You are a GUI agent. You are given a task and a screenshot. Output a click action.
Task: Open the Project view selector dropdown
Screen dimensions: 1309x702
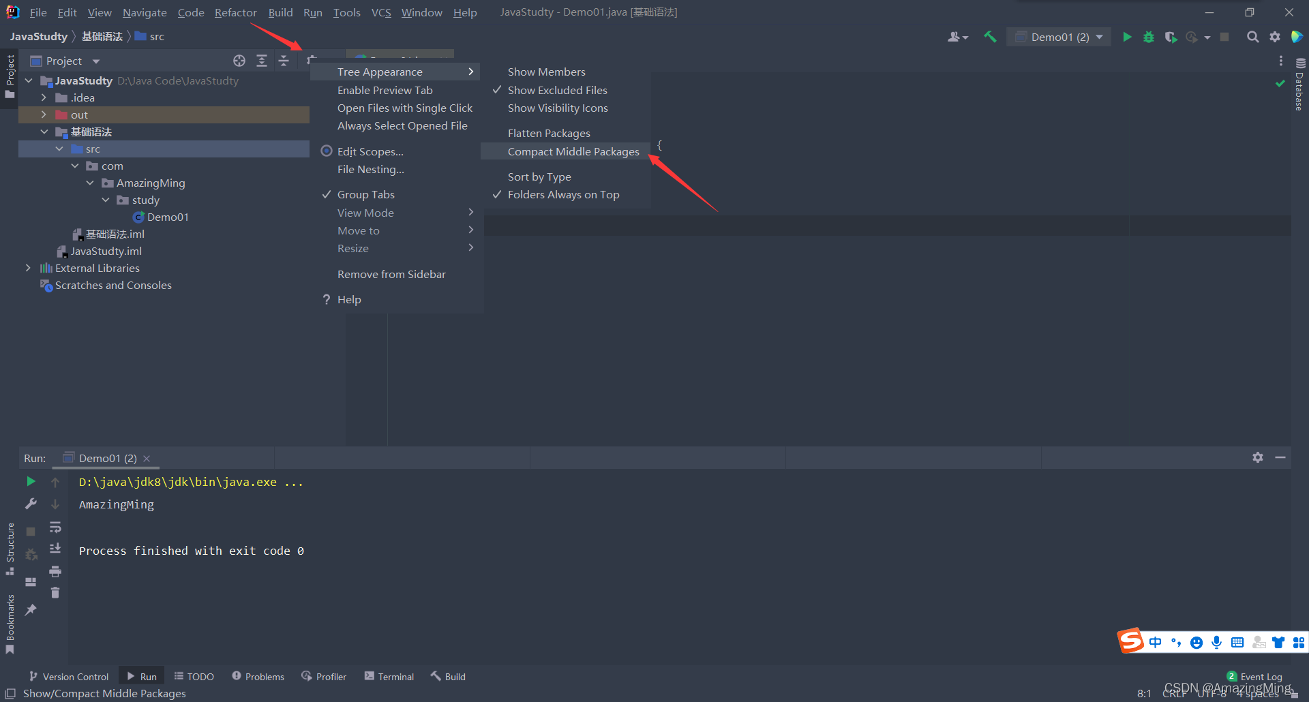pyautogui.click(x=65, y=61)
